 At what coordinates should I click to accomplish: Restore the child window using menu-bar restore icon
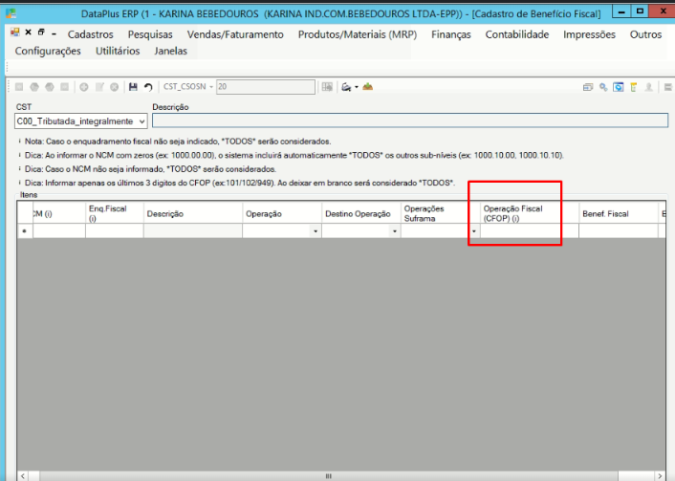tap(41, 33)
